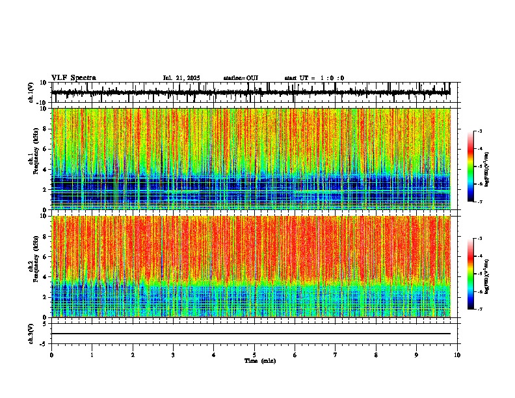Click the ch.2 spectrogram color scale bar
The width and height of the screenshot is (515, 398).
click(471, 274)
